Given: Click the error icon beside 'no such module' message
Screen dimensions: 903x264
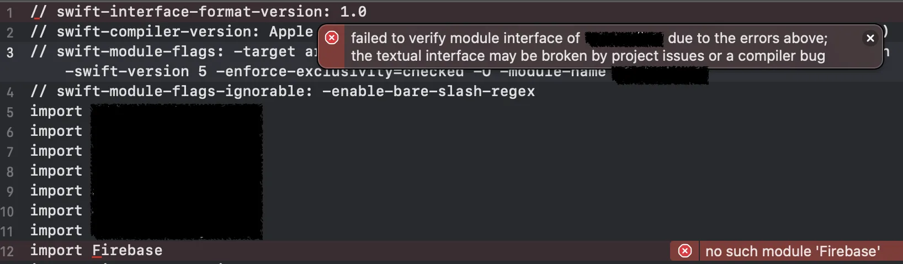Looking at the screenshot, I should pyautogui.click(x=684, y=251).
